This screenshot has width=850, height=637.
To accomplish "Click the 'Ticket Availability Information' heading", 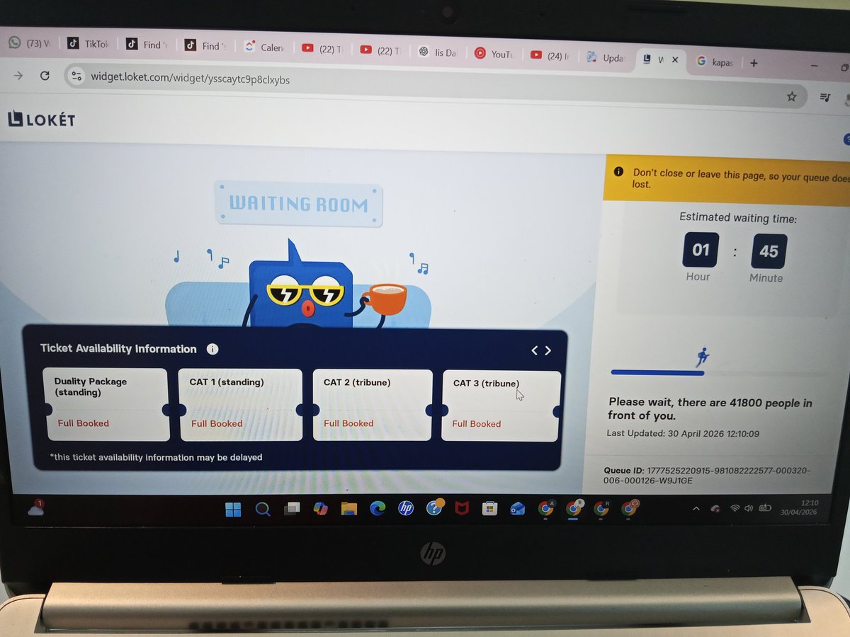I will click(118, 348).
